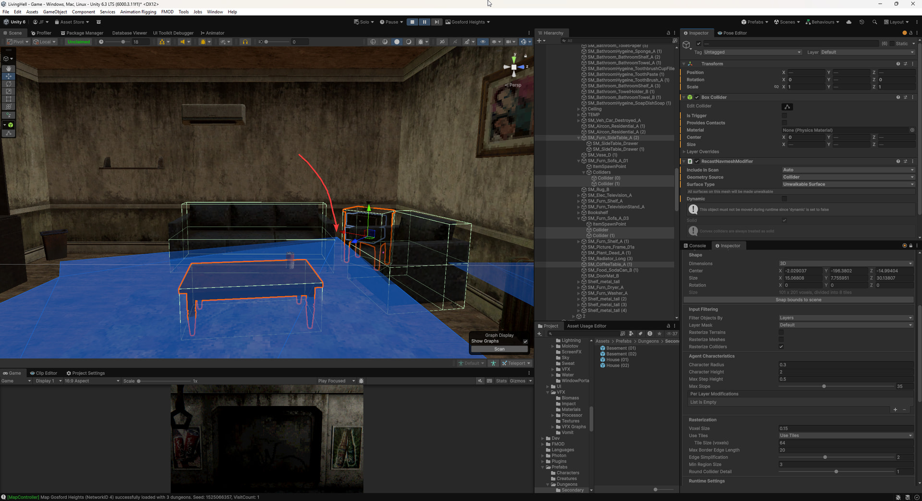The width and height of the screenshot is (922, 501).
Task: Uncheck Rasterize Colliders option
Action: [781, 347]
